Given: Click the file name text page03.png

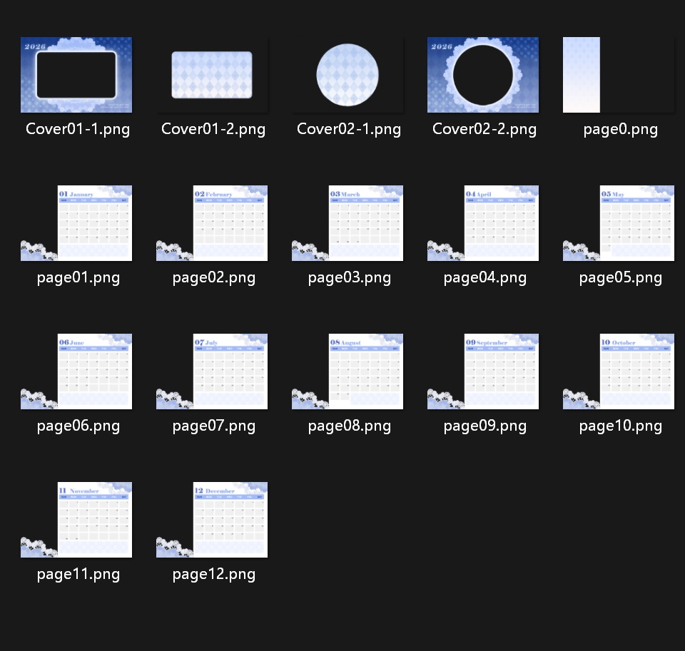Looking at the screenshot, I should [x=349, y=277].
